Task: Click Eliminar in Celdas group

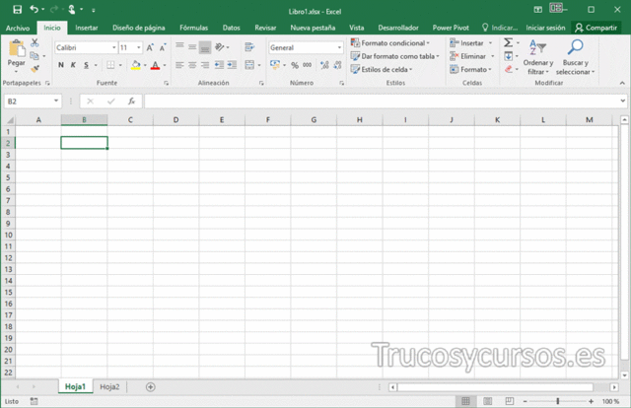Action: pos(472,56)
